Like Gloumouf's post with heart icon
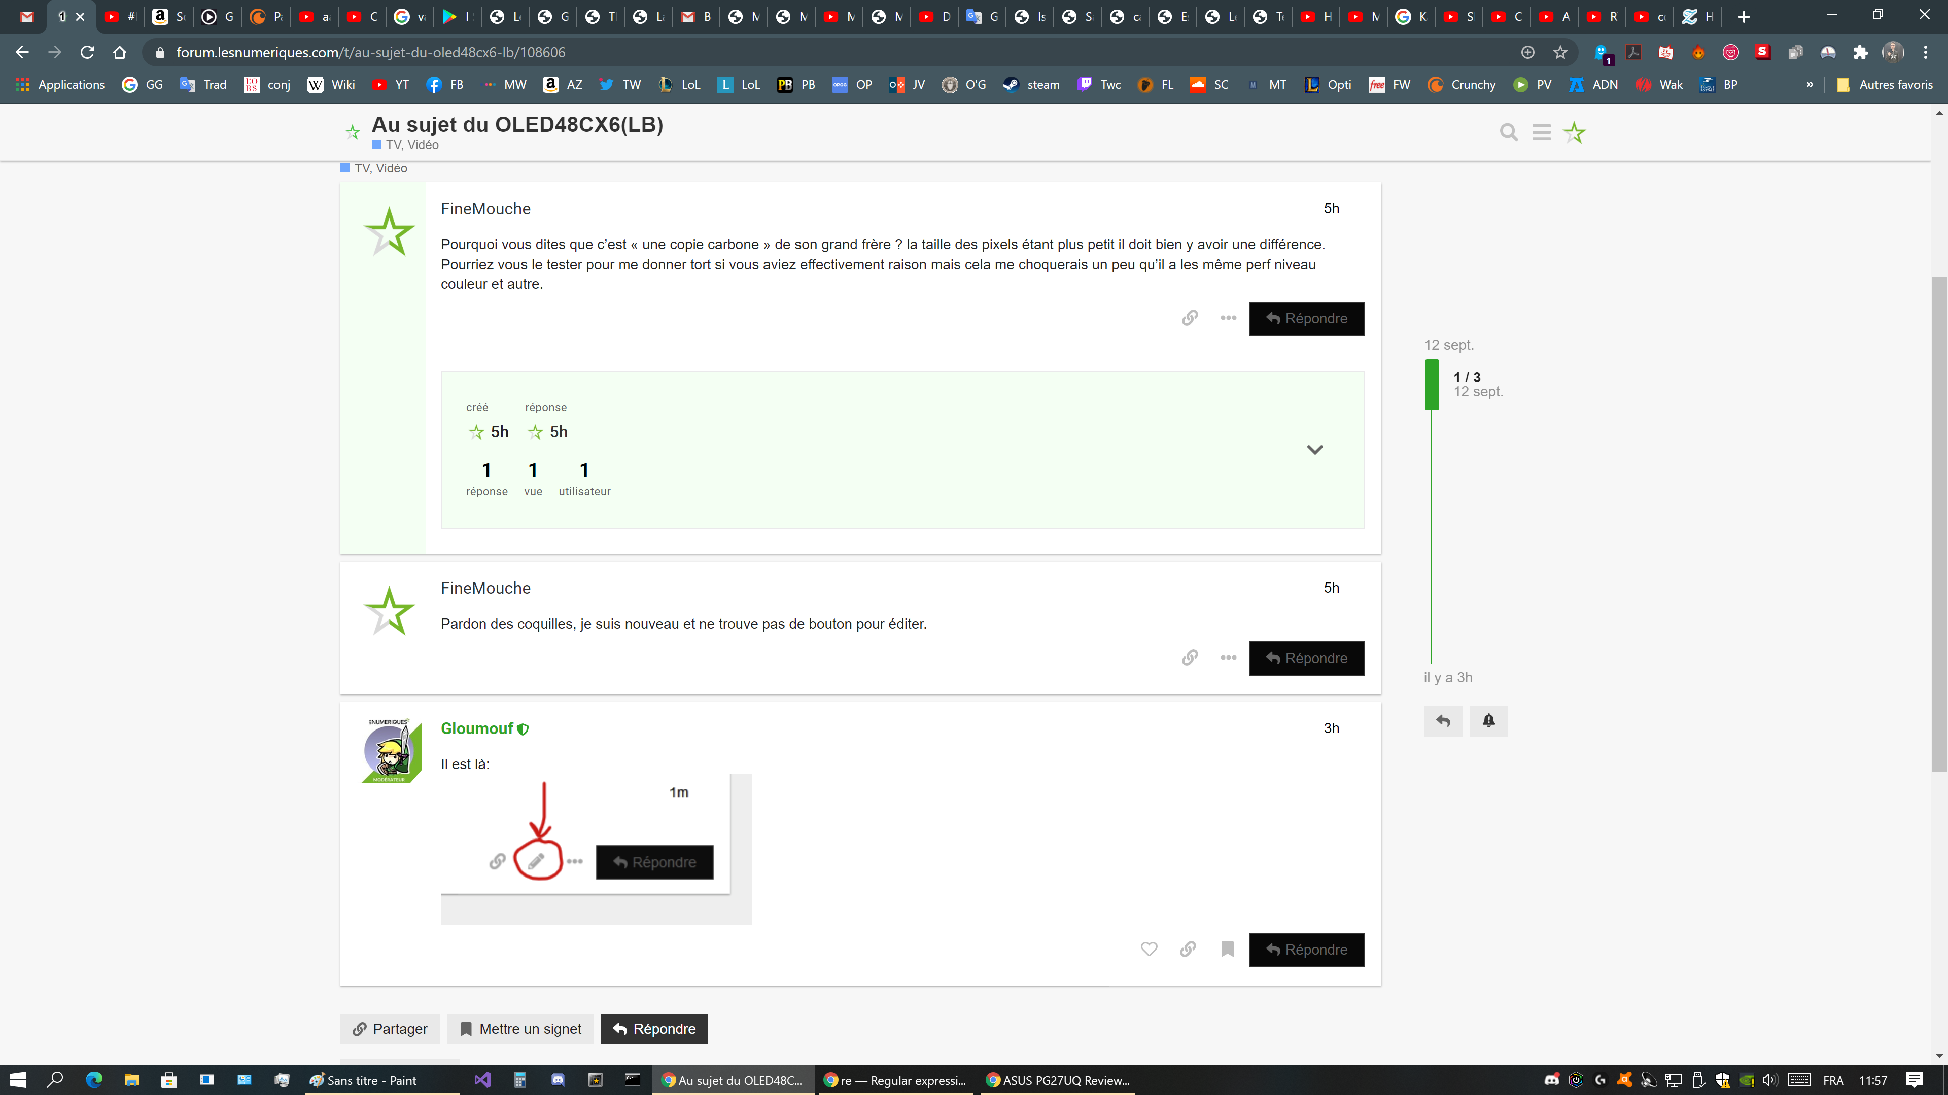Image resolution: width=1948 pixels, height=1095 pixels. coord(1149,949)
